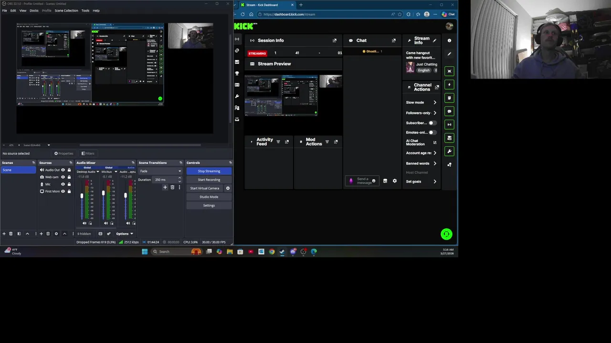
Task: Add a new scene in OBS Scenes dock
Action: (4, 234)
